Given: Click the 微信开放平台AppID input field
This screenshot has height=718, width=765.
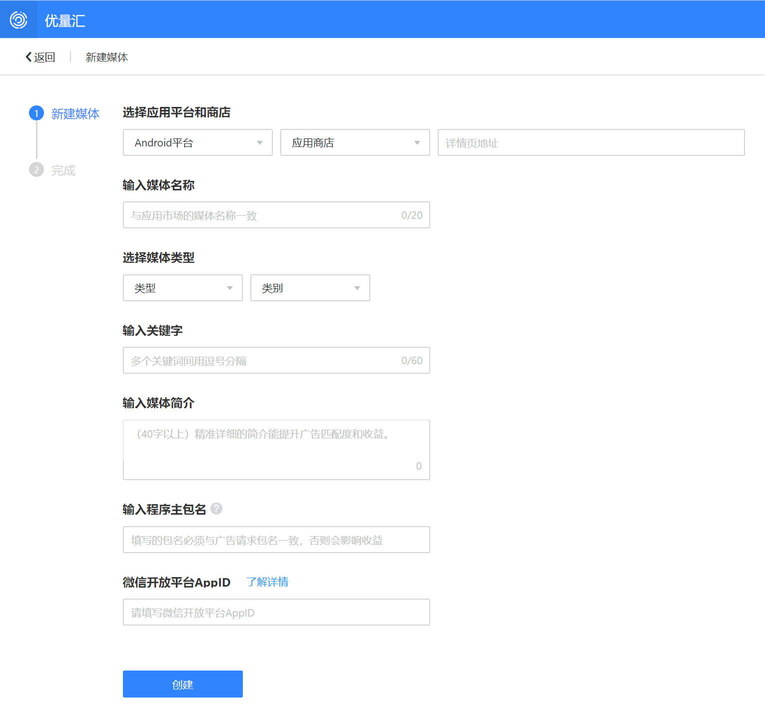Looking at the screenshot, I should (276, 612).
